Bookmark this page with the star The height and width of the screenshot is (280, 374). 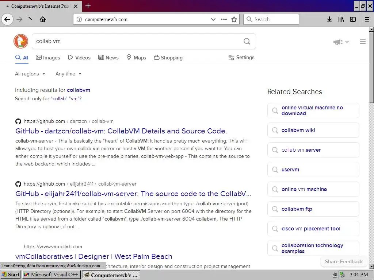pyautogui.click(x=234, y=19)
